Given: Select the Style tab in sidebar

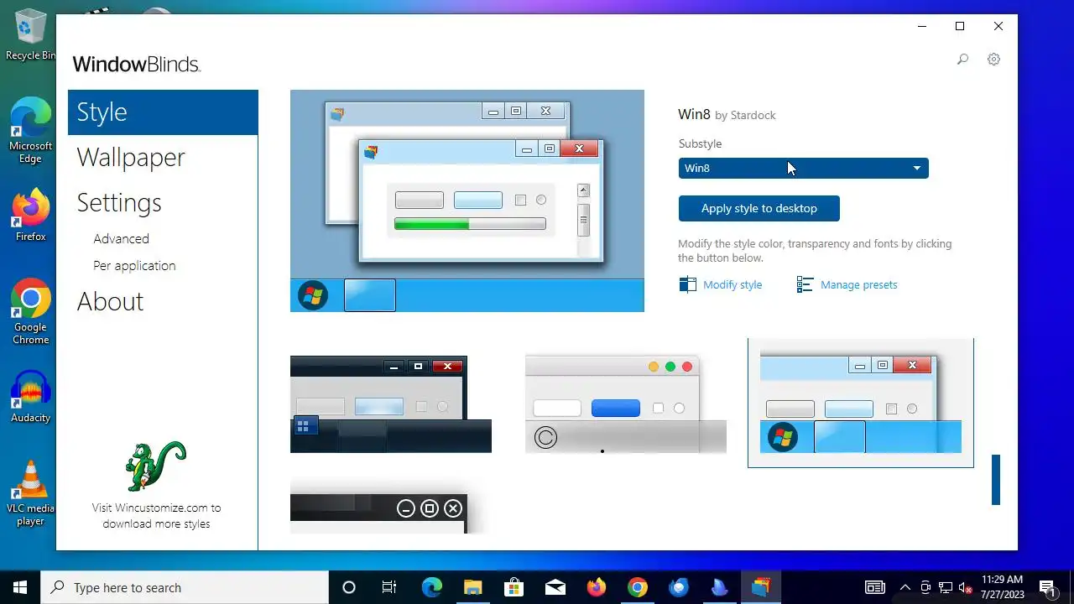Looking at the screenshot, I should 163,112.
